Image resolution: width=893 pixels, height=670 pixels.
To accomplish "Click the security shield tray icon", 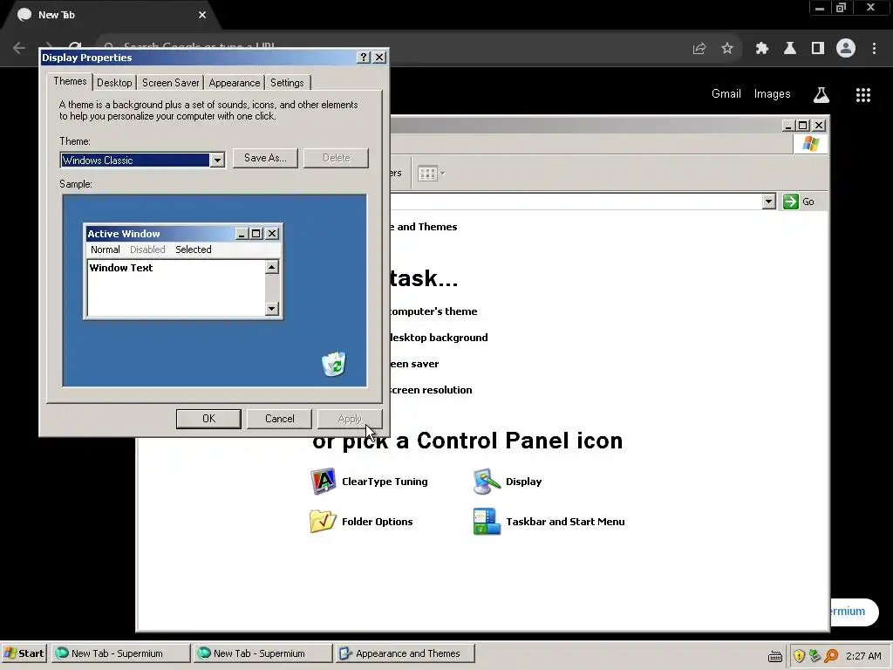I will coord(799,656).
